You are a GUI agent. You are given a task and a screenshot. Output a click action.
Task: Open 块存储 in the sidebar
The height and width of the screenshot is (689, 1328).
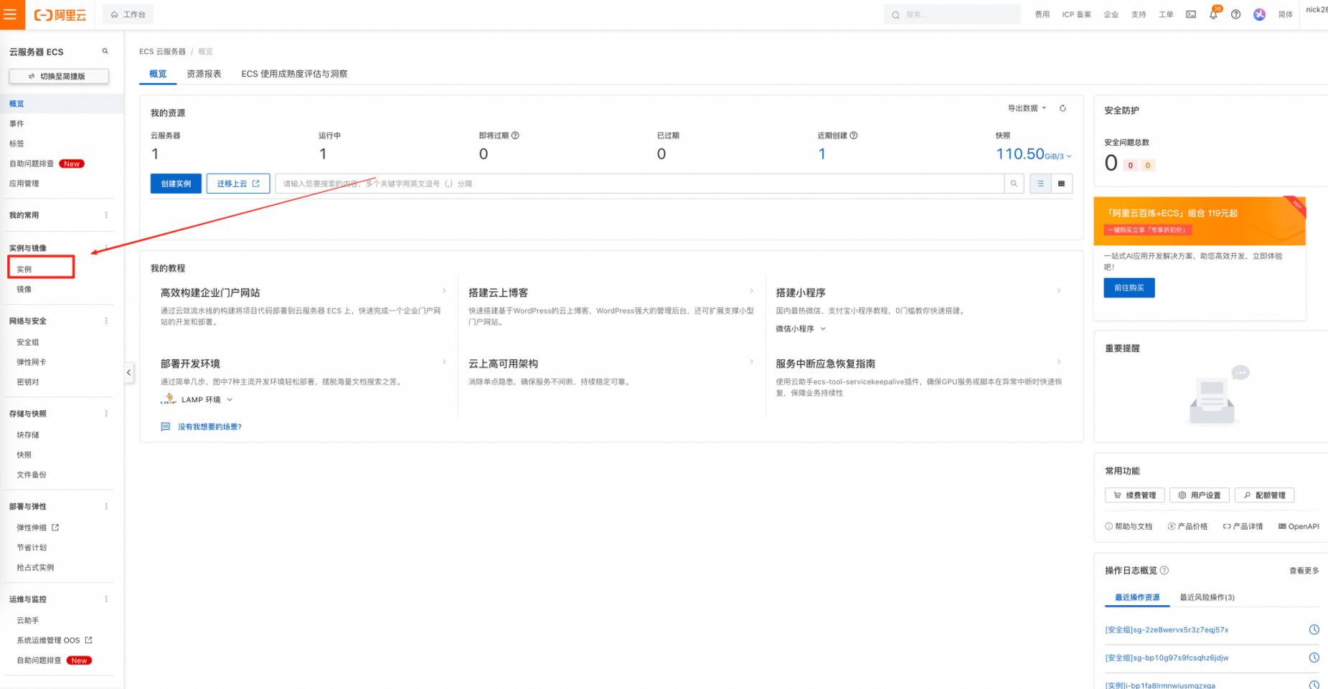coord(28,435)
